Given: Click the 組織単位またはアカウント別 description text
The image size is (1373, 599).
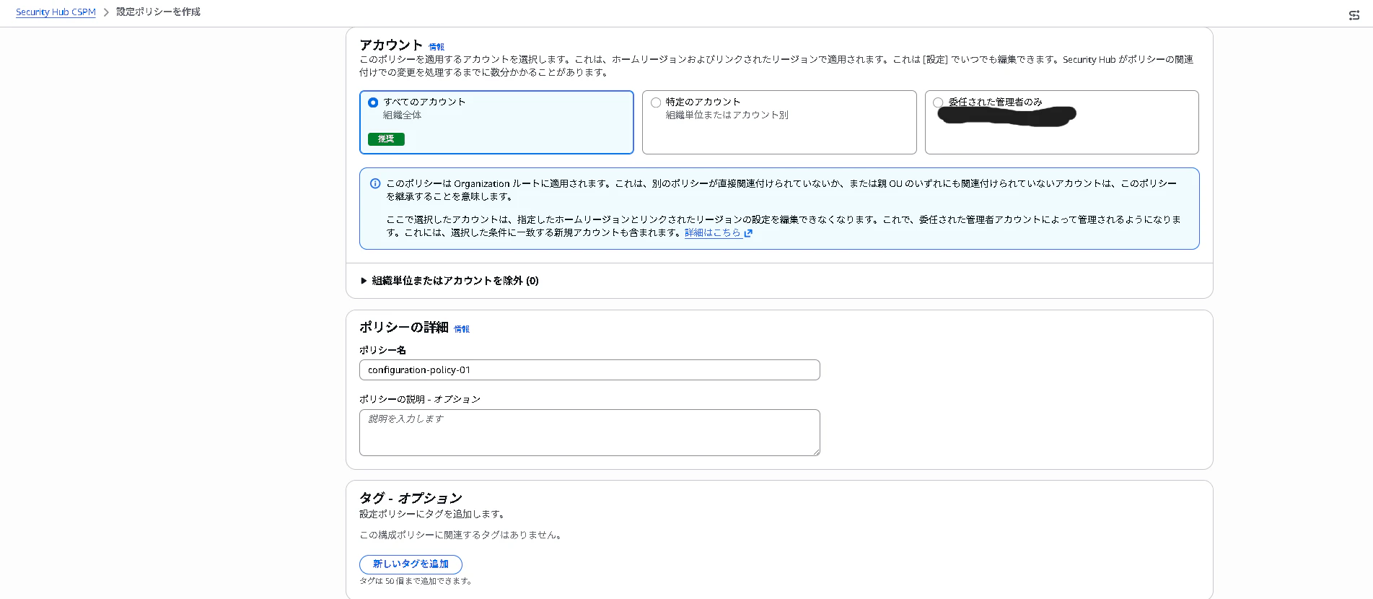Looking at the screenshot, I should 727,115.
